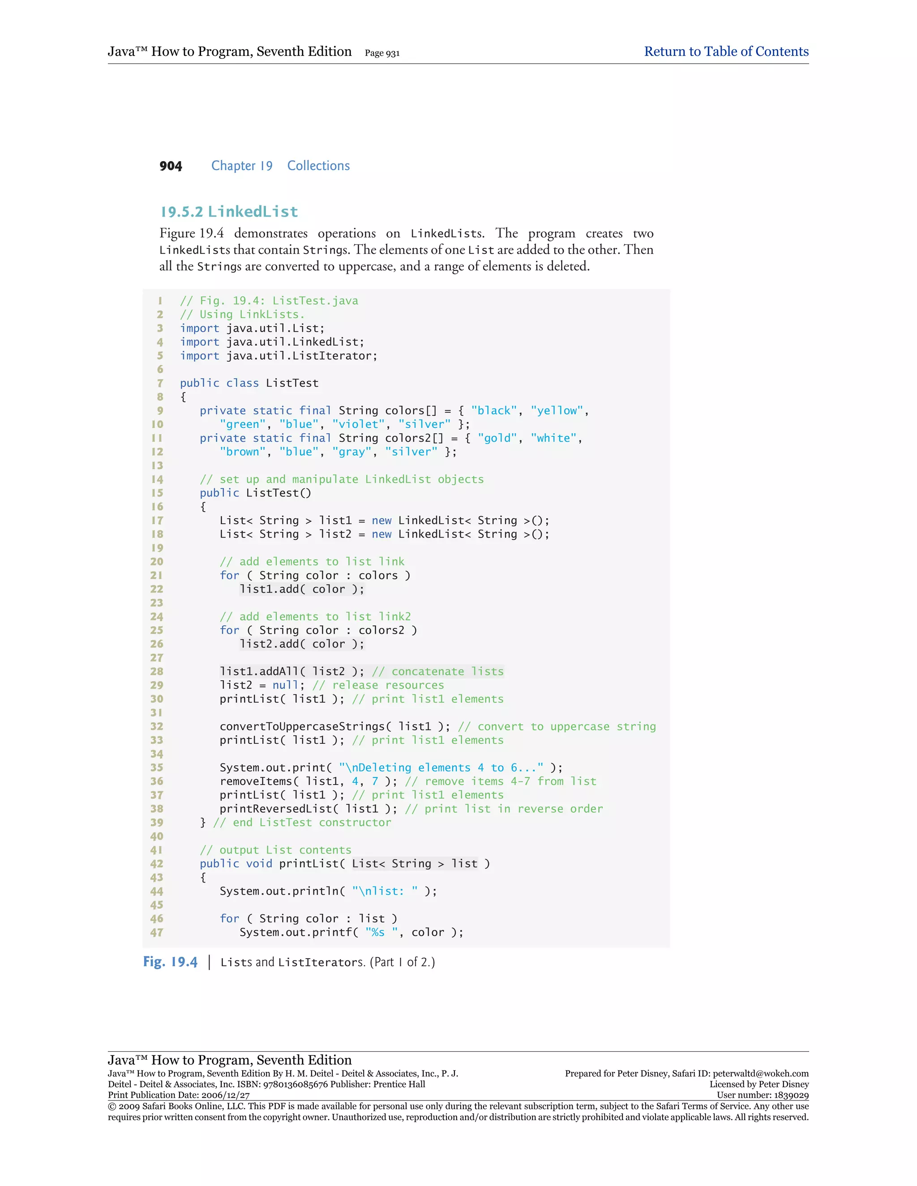Click the printReversedList( list1 ) call
Screen dimensions: 917x1186
(x=308, y=809)
